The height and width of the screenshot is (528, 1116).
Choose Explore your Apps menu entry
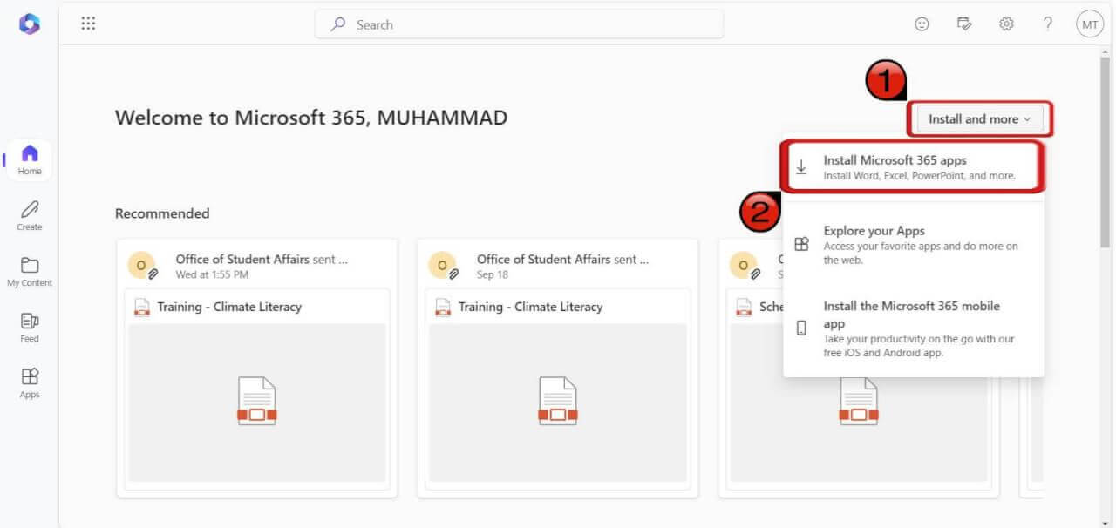click(x=914, y=245)
